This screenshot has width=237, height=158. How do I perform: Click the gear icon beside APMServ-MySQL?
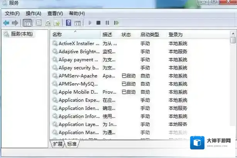tap(55, 84)
